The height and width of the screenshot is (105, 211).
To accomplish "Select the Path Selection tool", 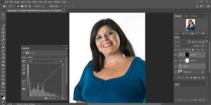I will pos(3,76).
